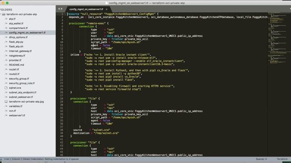Open terraform-oci-private-atp.jpg image
291x163 pixels.
(x=26, y=101)
